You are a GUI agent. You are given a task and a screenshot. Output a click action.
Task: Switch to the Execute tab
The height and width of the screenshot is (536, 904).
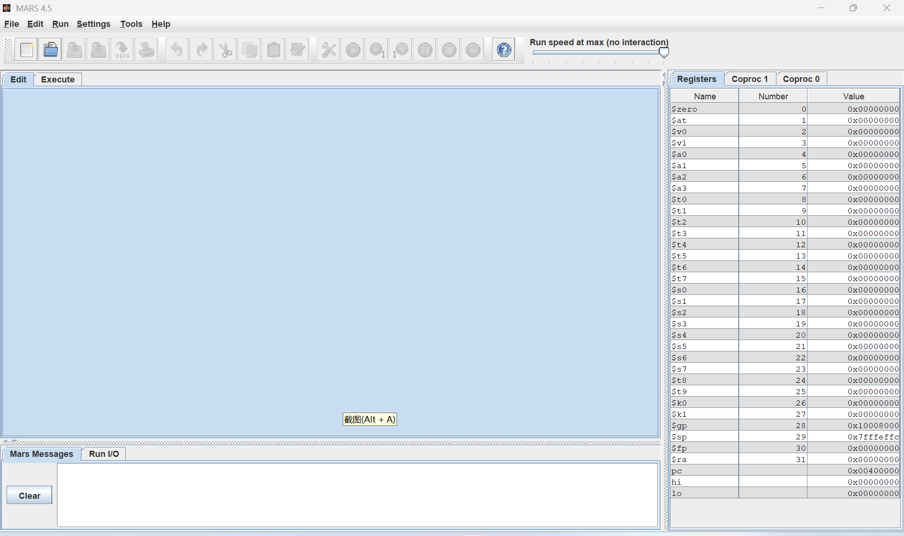point(57,80)
